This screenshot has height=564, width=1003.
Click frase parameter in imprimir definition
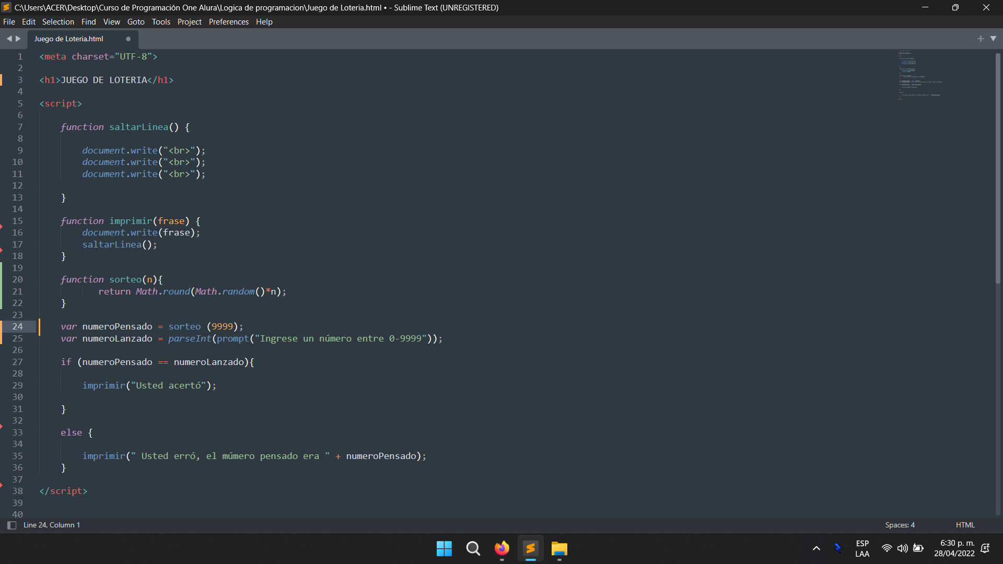click(x=171, y=221)
